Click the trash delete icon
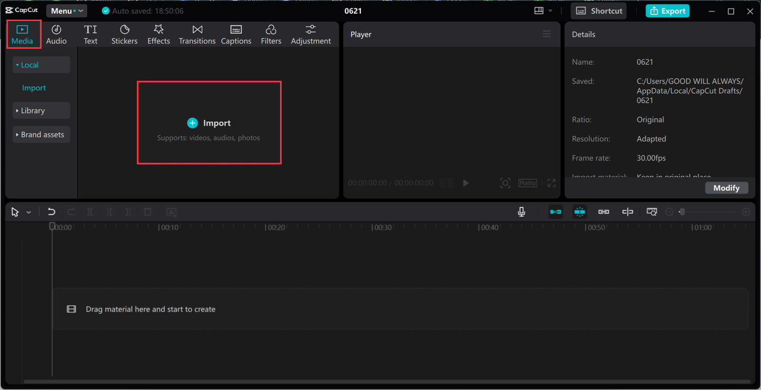 (148, 212)
